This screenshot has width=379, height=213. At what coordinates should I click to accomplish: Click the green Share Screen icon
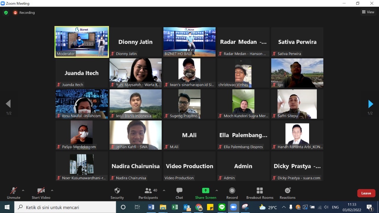[205, 191]
